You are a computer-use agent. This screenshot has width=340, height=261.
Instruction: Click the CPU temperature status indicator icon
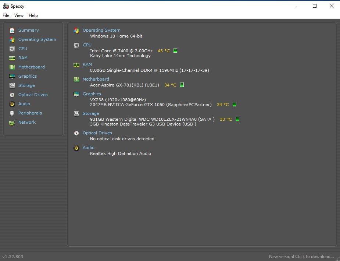pos(175,51)
